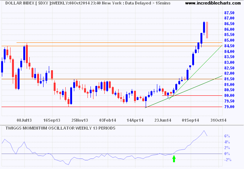The width and height of the screenshot is (244, 169).
Task: Select the 81.50 price axis label
Action: [229, 79]
